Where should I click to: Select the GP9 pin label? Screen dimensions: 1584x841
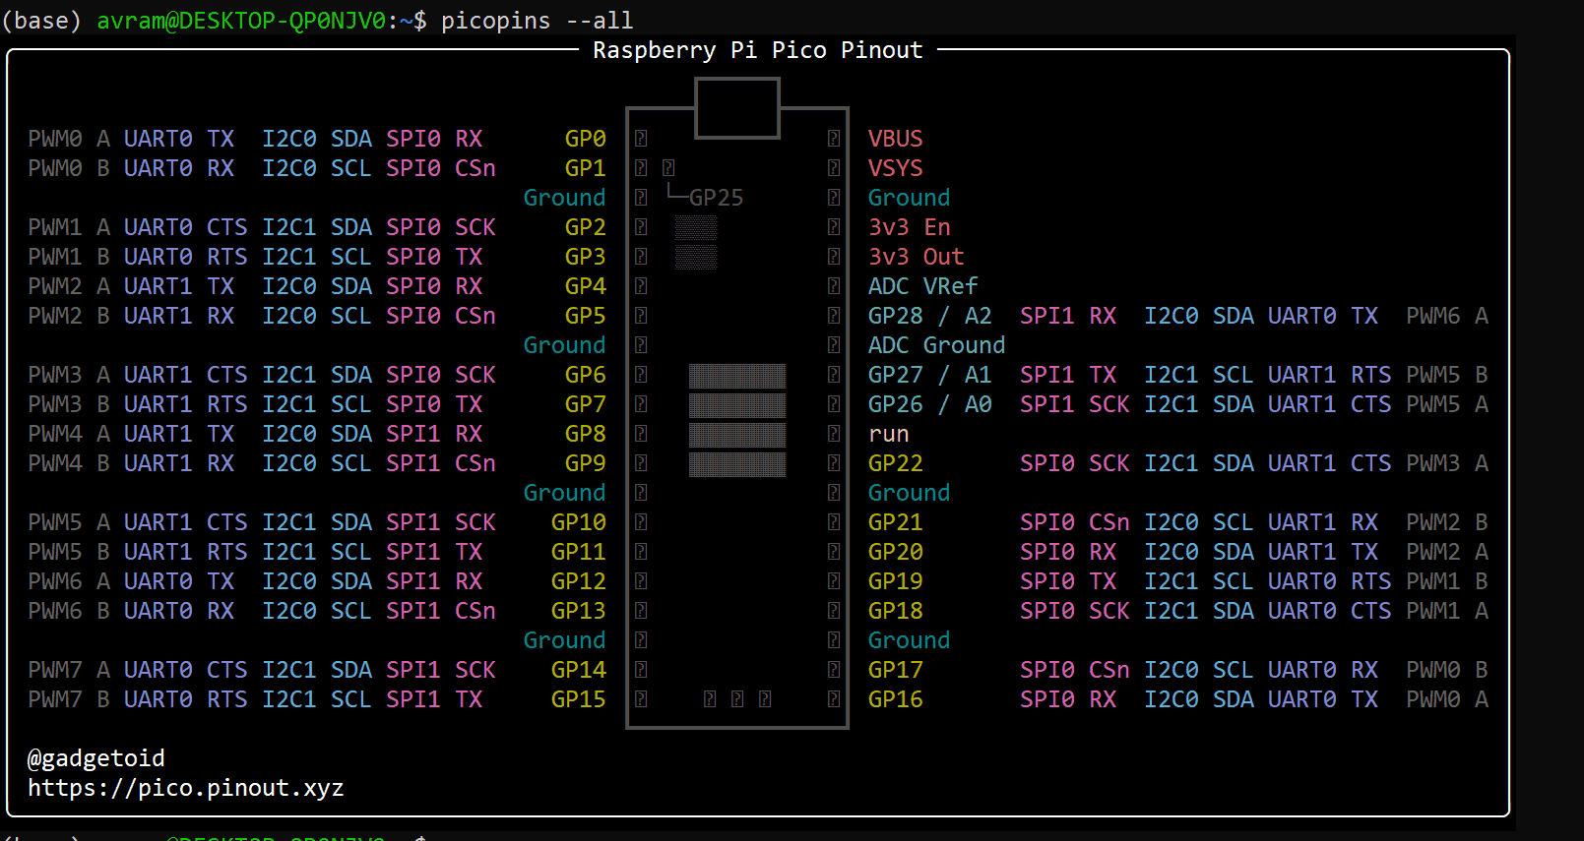[586, 463]
